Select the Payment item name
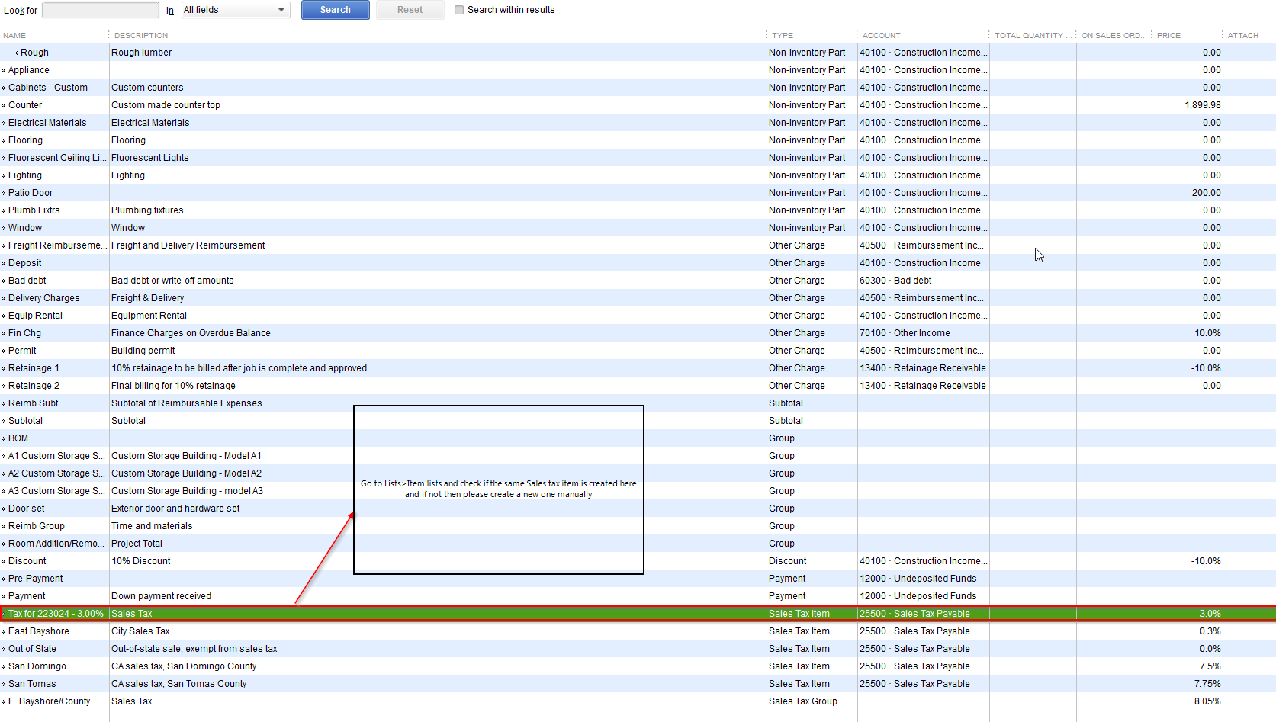1276x722 pixels. (27, 596)
